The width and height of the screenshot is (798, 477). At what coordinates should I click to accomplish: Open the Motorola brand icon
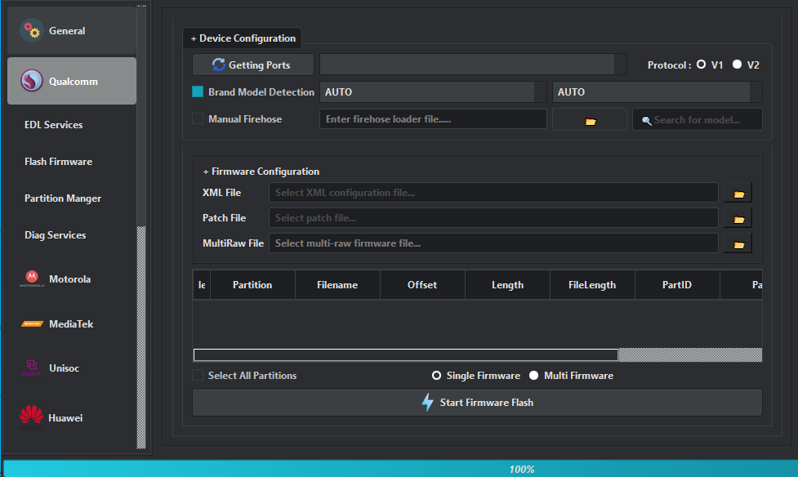pos(32,279)
